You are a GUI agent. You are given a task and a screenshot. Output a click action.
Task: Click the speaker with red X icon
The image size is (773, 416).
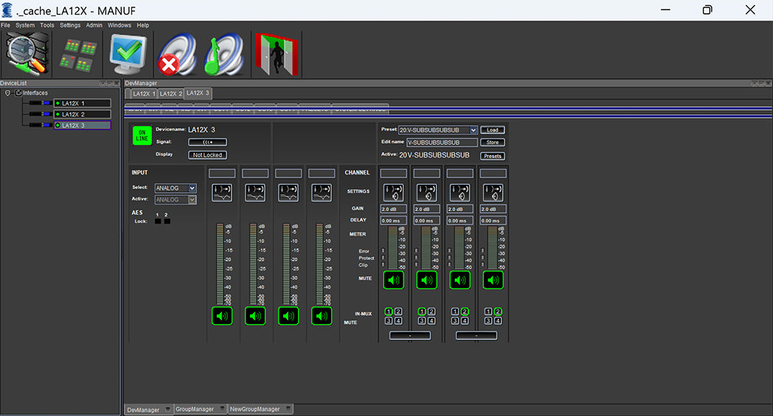tap(177, 54)
